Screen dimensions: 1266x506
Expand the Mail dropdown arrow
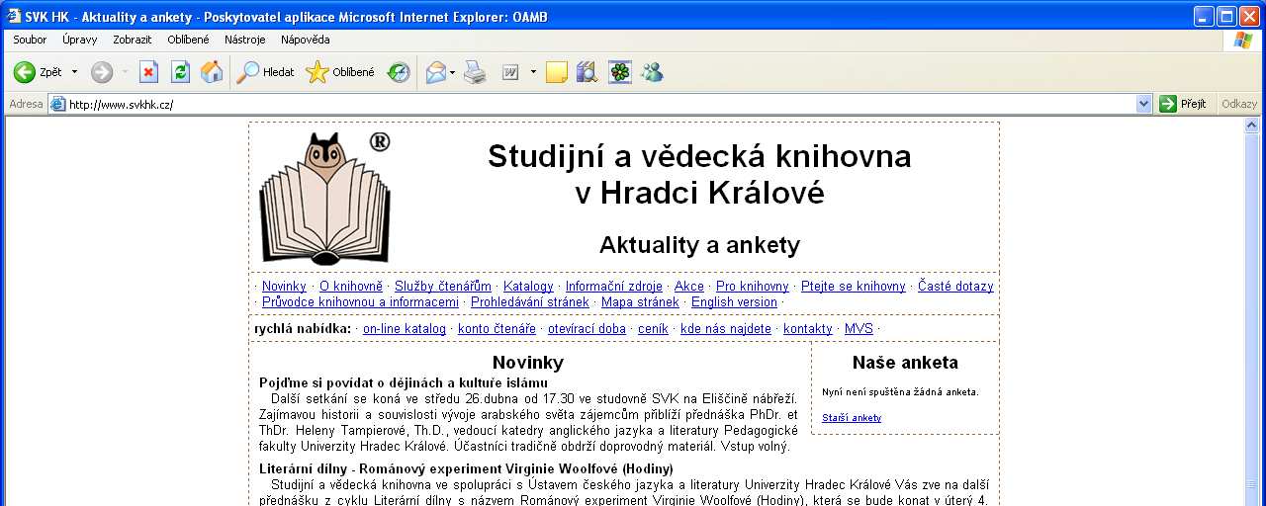coord(453,72)
